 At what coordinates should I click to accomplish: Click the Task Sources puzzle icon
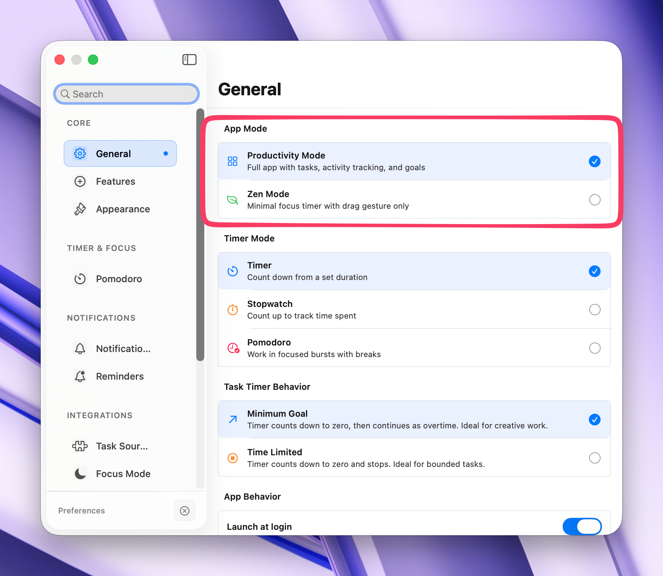pos(80,446)
